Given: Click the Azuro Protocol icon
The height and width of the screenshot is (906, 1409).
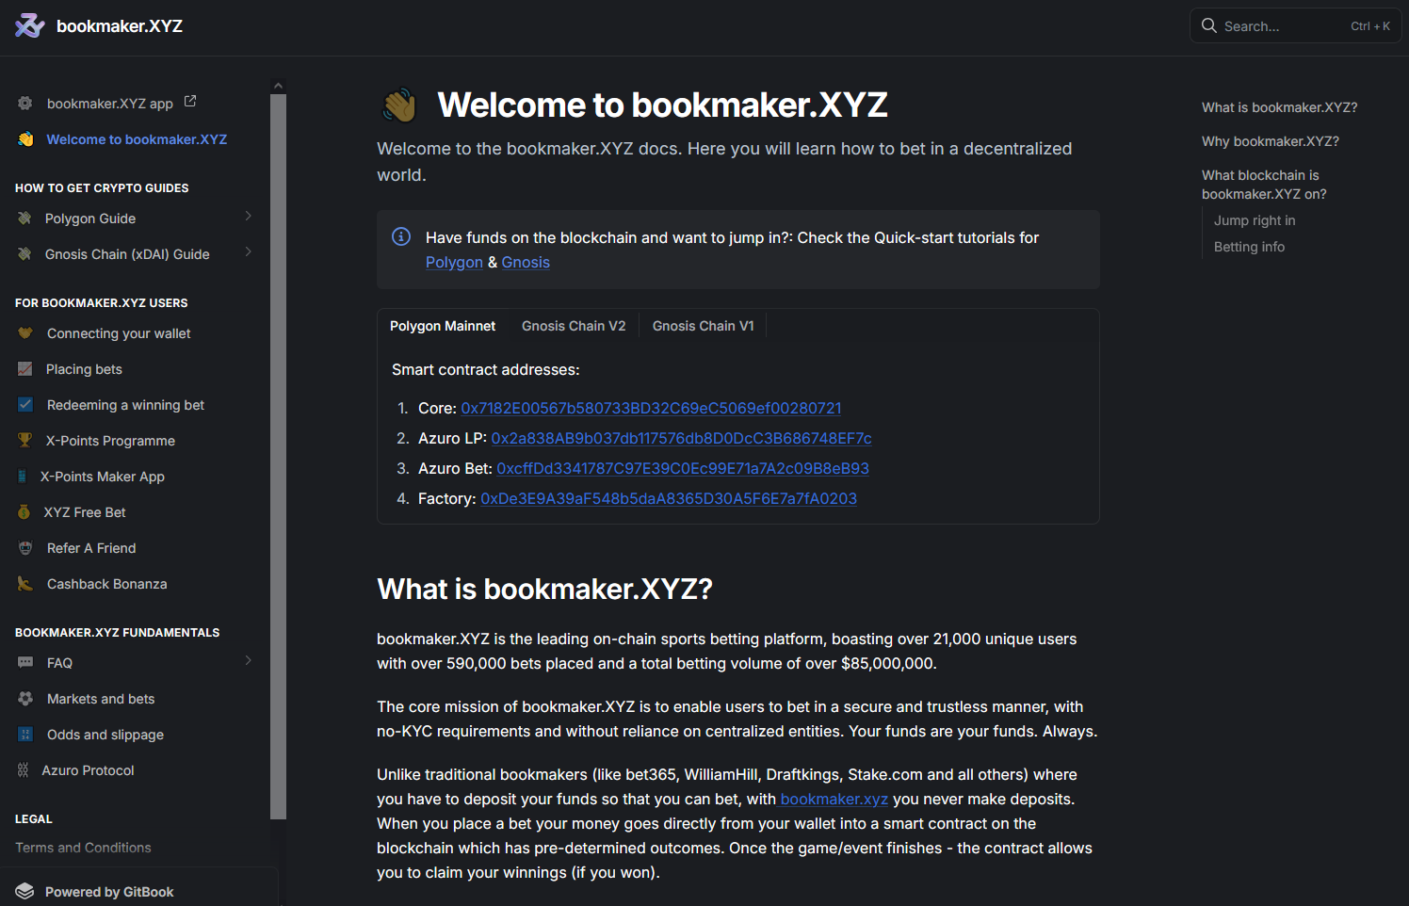Looking at the screenshot, I should coord(23,770).
